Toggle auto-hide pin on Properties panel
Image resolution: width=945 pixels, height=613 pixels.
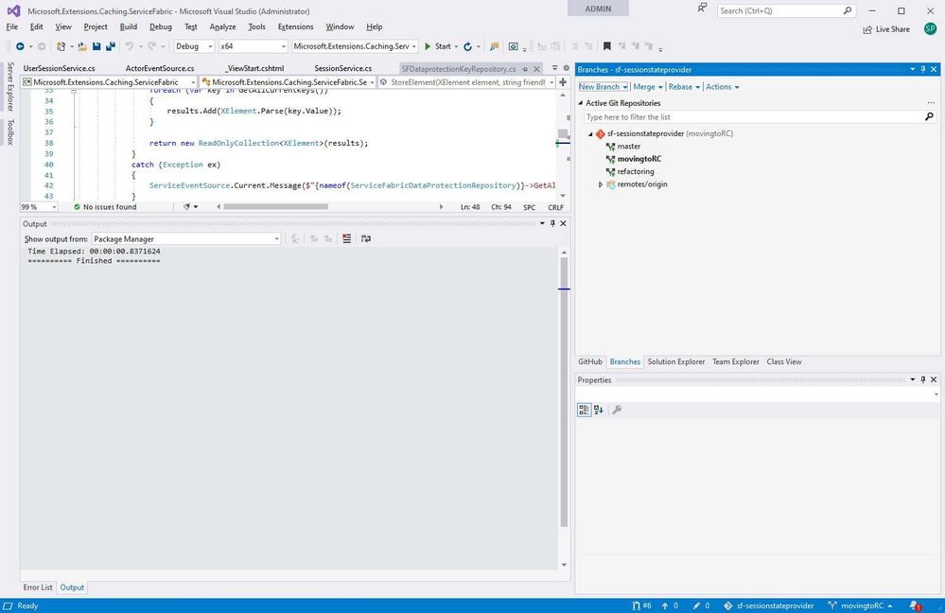(922, 379)
